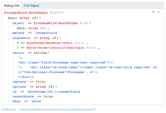Expand the options array (8) arrow
The height and width of the screenshot is (113, 166).
56,87
